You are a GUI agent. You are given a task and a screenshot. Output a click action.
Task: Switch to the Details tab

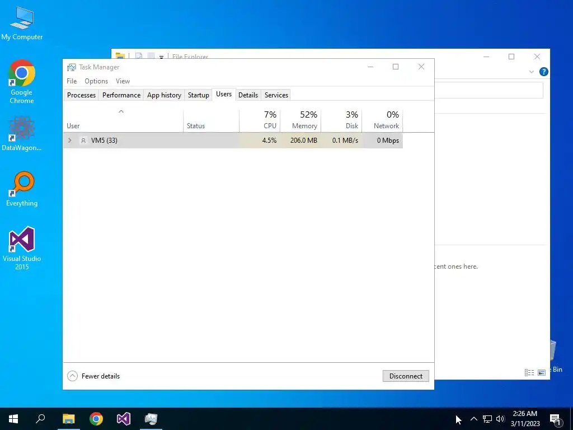coord(248,95)
